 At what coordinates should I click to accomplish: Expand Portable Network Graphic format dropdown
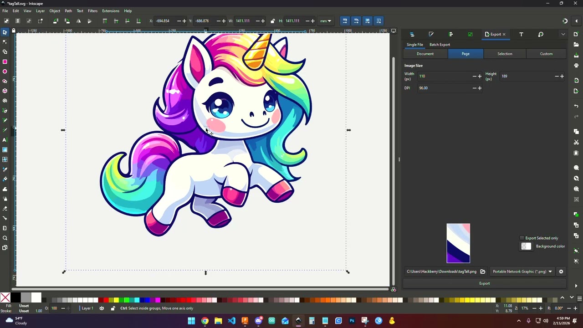522,272
